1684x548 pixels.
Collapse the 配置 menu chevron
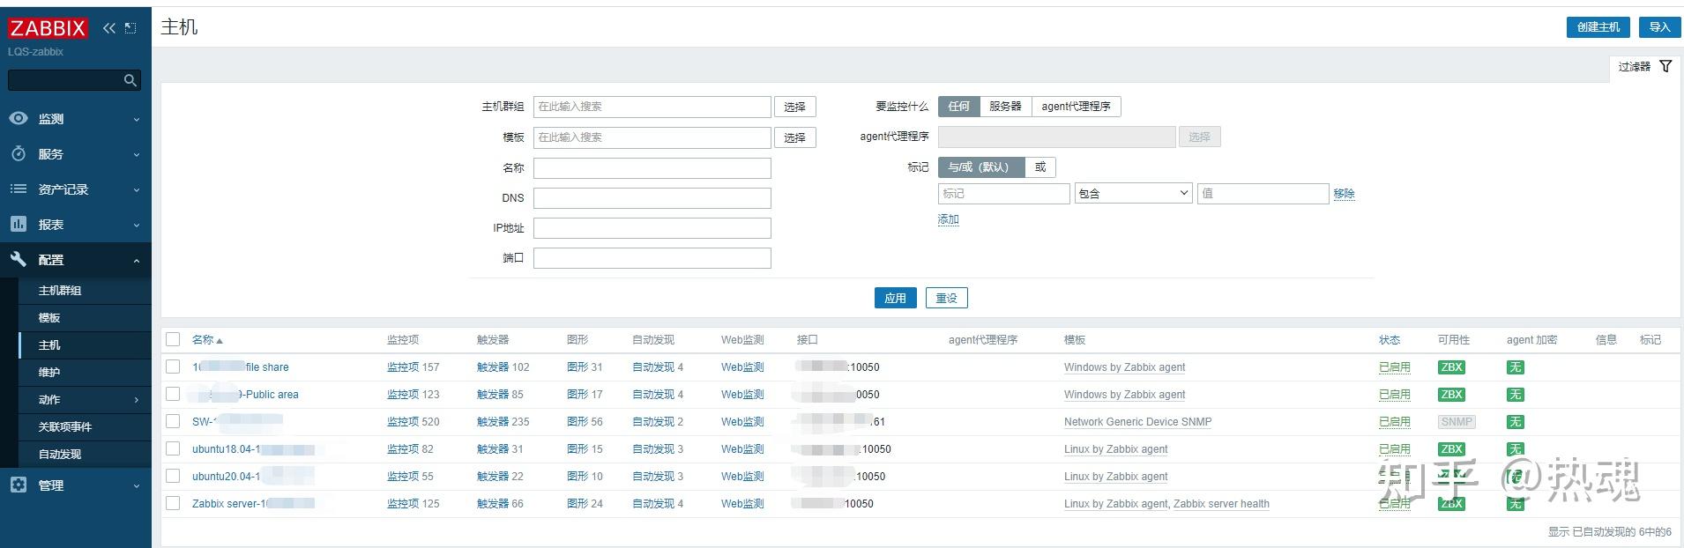[x=137, y=260]
